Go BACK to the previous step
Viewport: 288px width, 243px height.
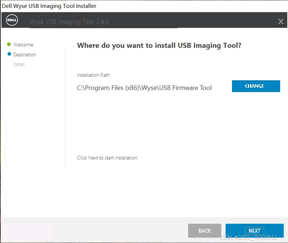(x=204, y=231)
